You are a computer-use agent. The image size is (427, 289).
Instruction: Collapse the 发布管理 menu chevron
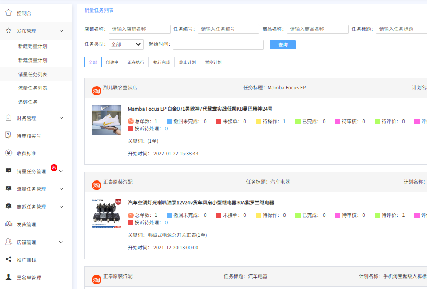point(61,31)
